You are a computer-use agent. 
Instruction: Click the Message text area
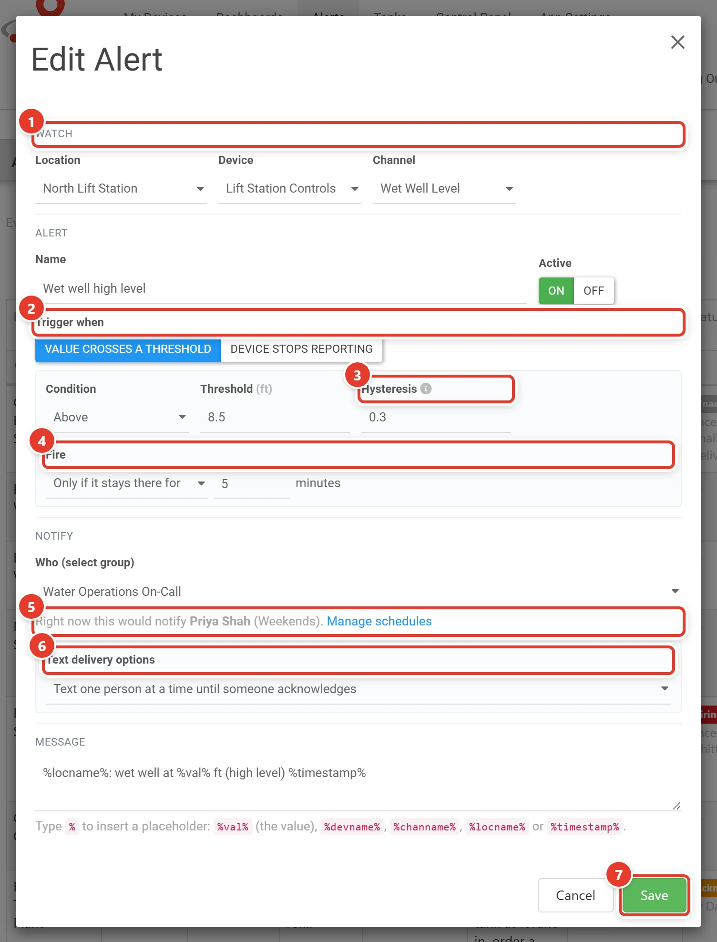coord(358,784)
